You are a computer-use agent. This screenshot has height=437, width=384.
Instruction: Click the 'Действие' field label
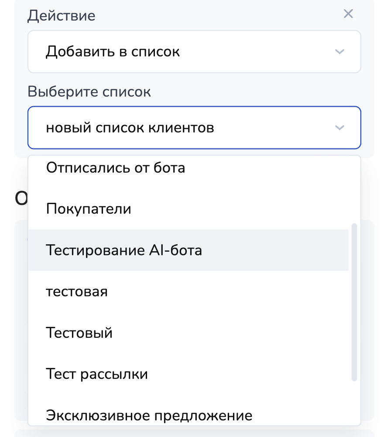tap(62, 16)
